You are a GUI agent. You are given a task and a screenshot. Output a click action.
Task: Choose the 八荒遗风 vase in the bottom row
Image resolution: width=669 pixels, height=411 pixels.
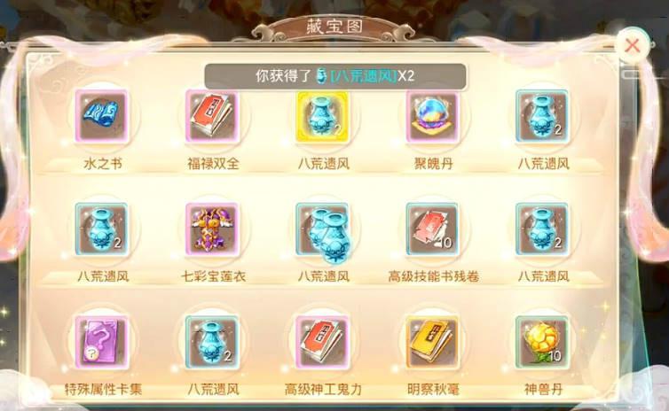click(212, 342)
